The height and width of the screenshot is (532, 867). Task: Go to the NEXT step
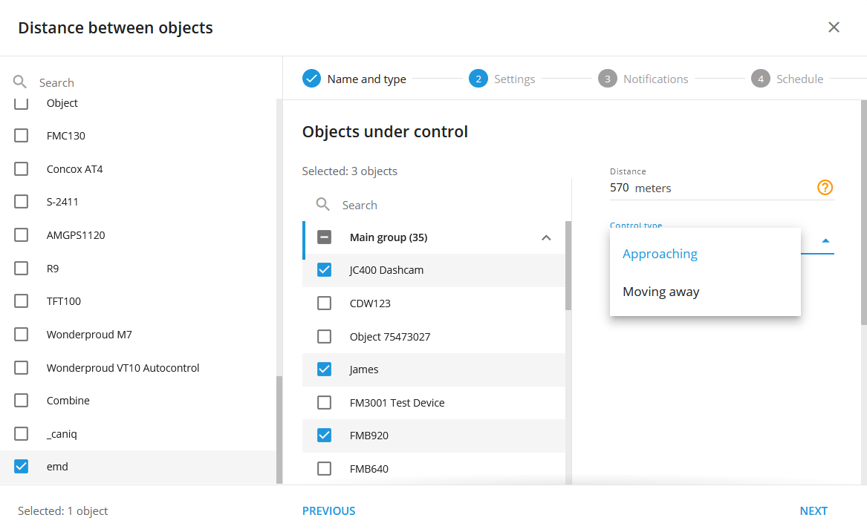(x=814, y=511)
